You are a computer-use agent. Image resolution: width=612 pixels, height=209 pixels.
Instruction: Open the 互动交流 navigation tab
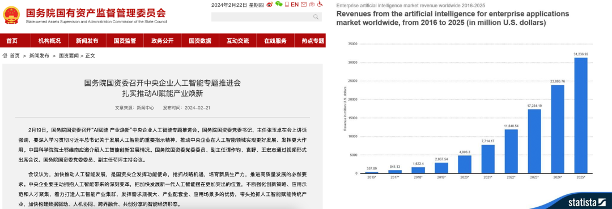tap(237, 41)
